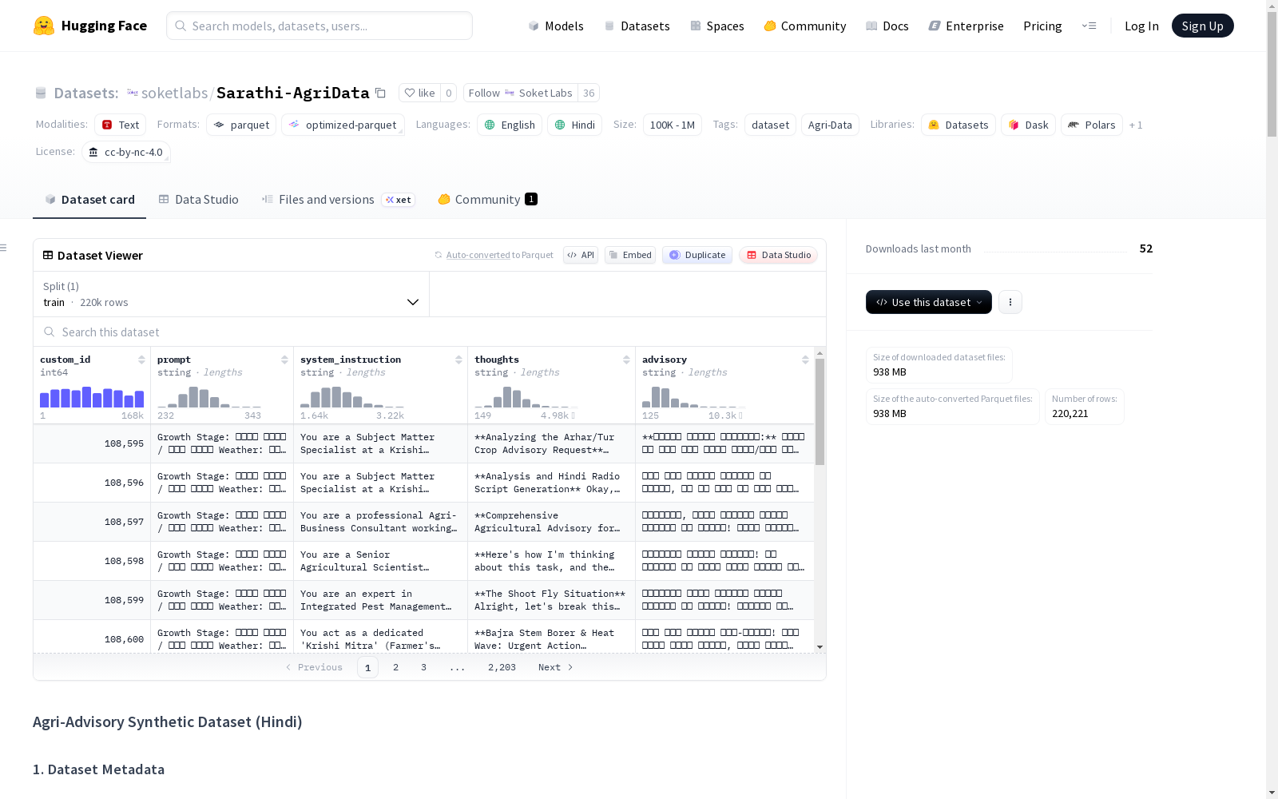
Task: Select the cell with 108,598
Action: 92,561
